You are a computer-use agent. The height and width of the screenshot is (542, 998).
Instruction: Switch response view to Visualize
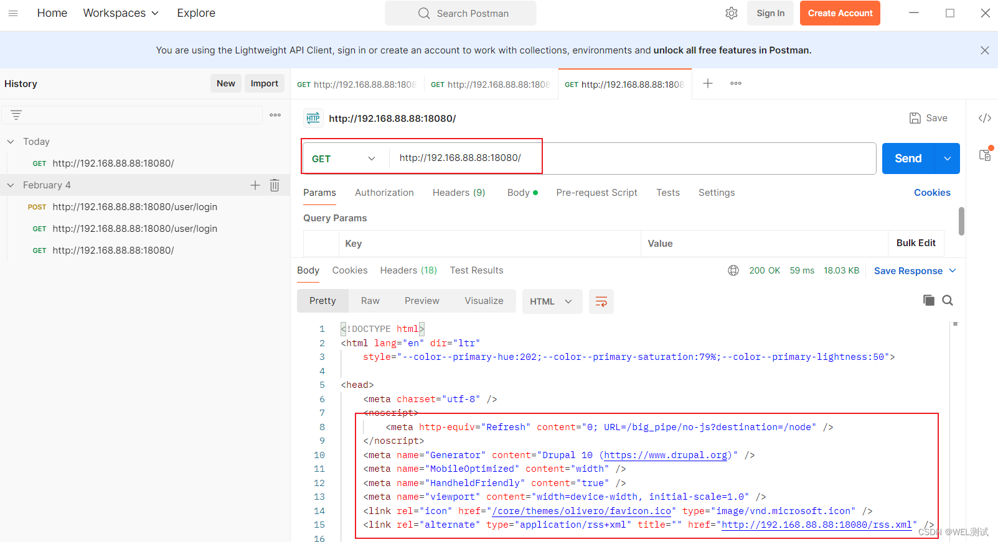(484, 301)
